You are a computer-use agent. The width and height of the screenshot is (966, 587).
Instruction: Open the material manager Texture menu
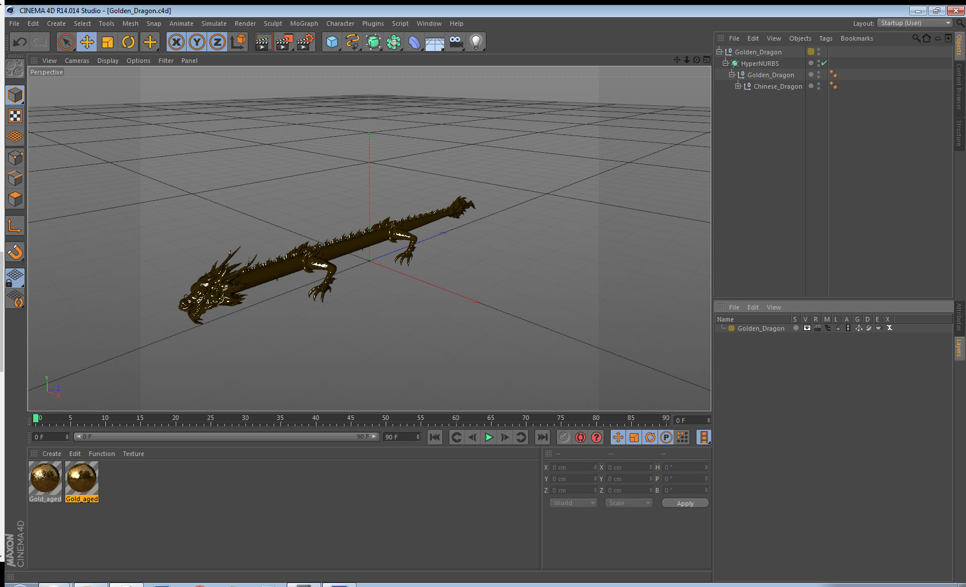click(133, 454)
